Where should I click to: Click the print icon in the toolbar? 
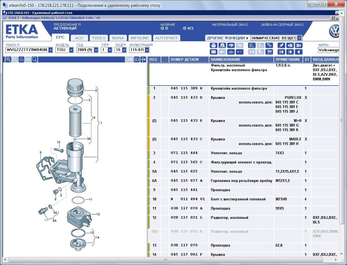[x=213, y=45]
